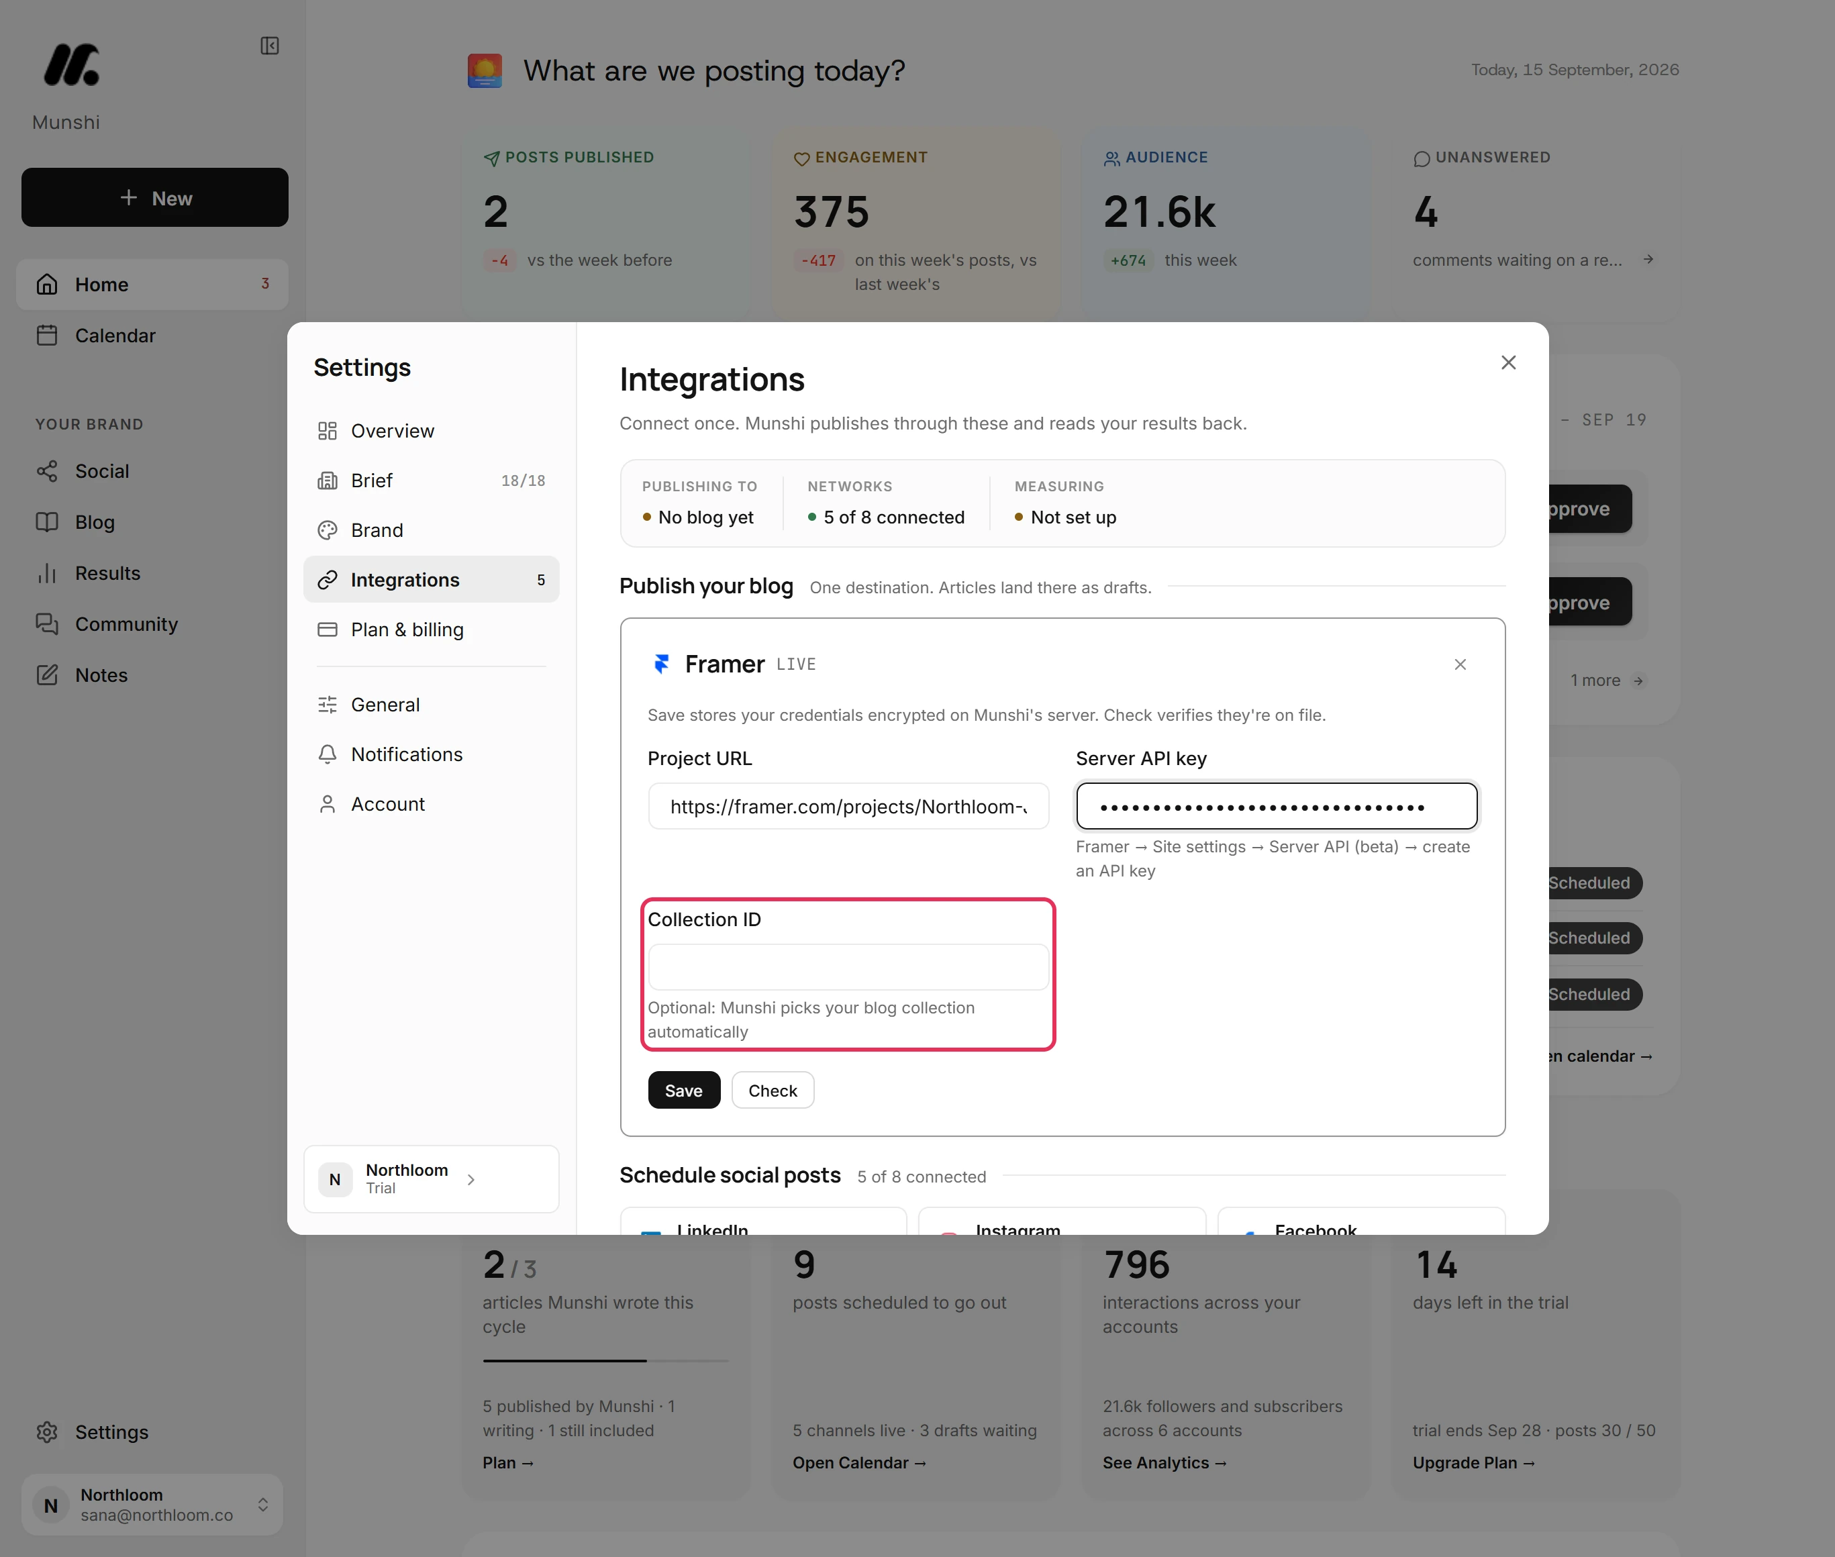Close the Settings dialog

[x=1508, y=363]
